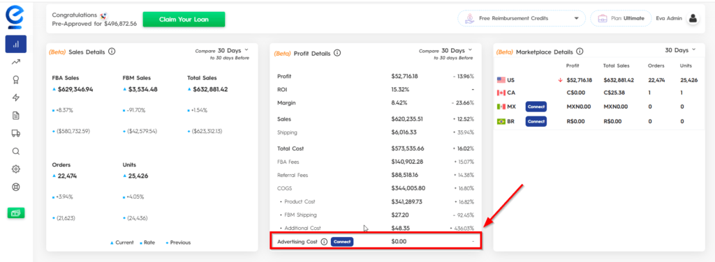The image size is (715, 262).
Task: Open Sales Details 30 Days dropdown
Action: coord(233,50)
